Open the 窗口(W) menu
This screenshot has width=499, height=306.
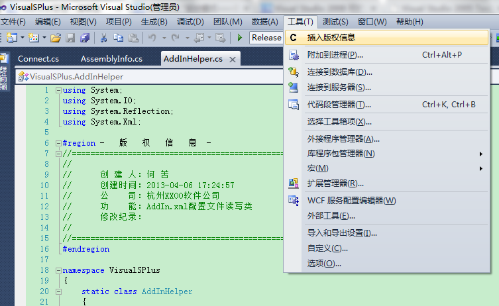[372, 22]
